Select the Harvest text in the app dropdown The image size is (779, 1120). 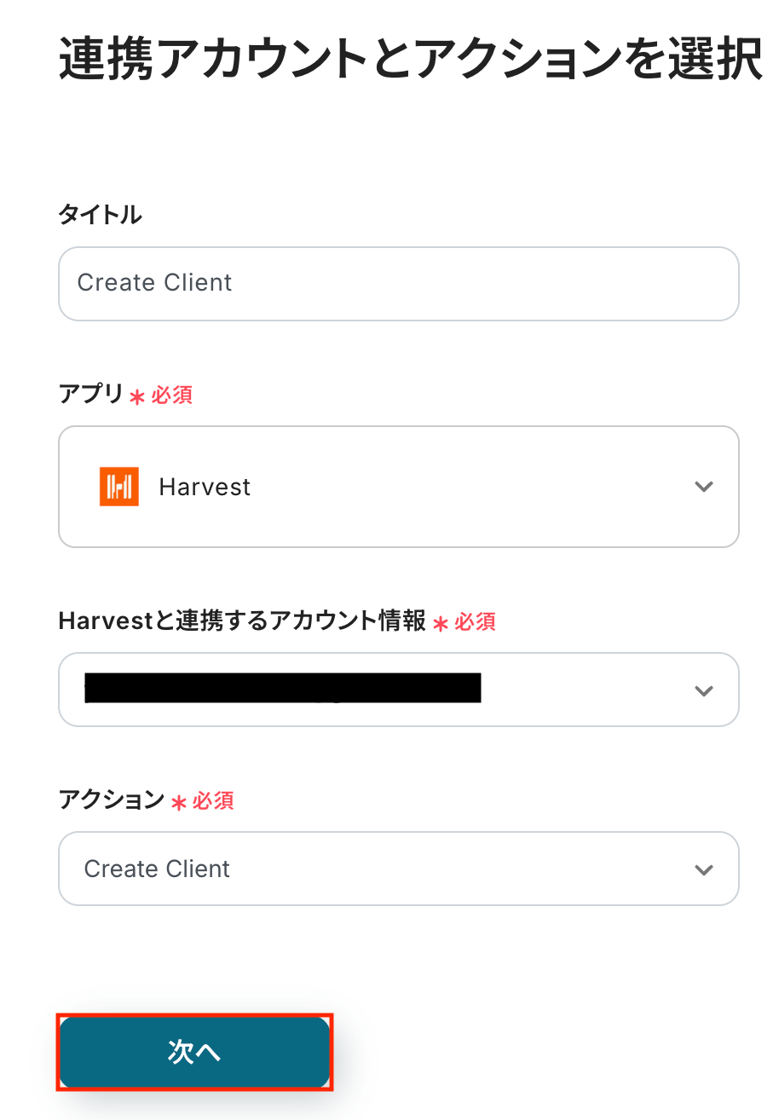click(x=205, y=488)
